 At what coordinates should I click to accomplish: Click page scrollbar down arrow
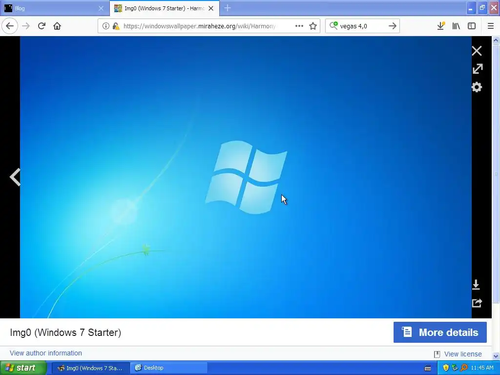(x=496, y=356)
